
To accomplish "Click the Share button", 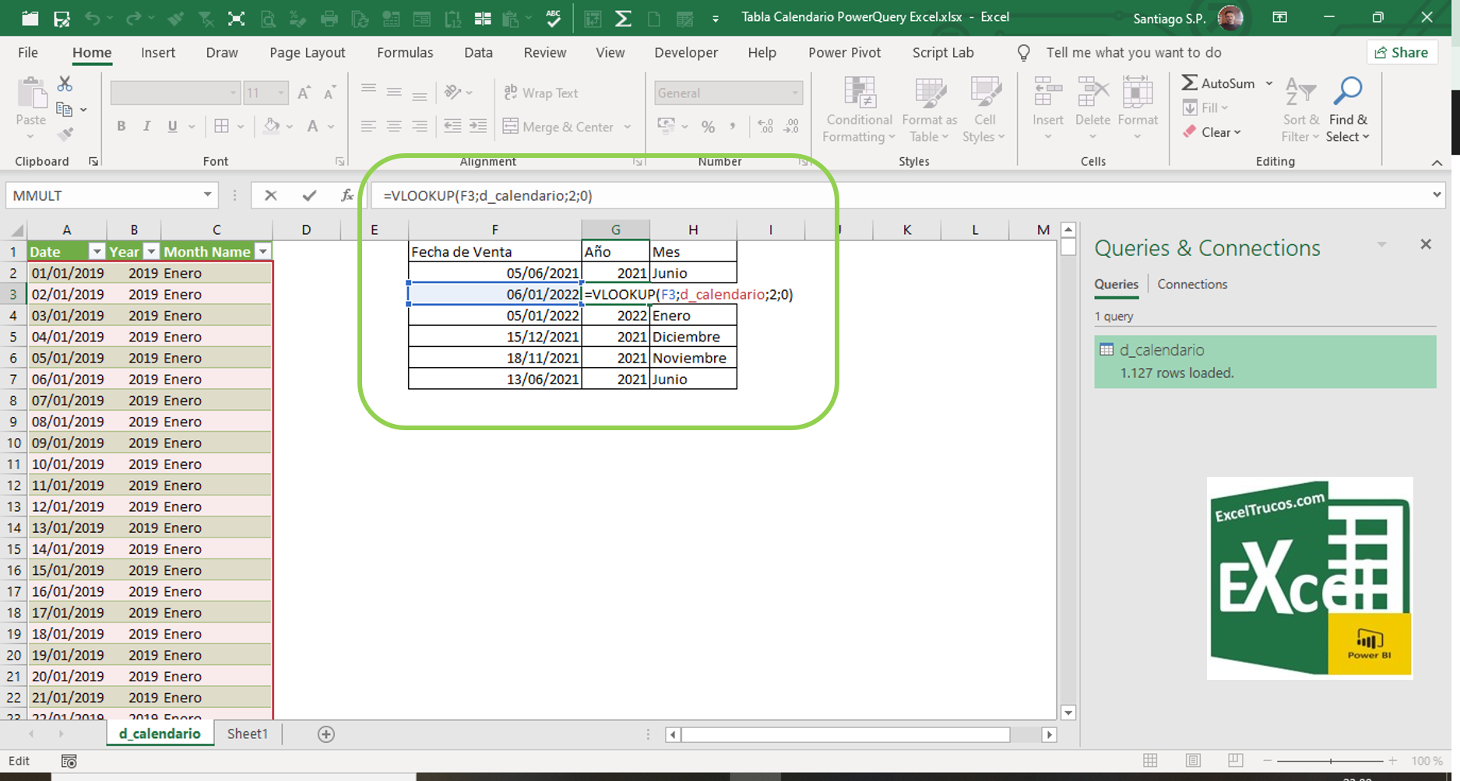I will point(1402,52).
